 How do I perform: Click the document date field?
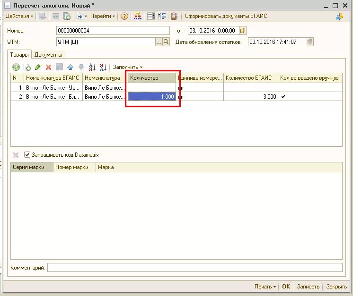click(213, 31)
